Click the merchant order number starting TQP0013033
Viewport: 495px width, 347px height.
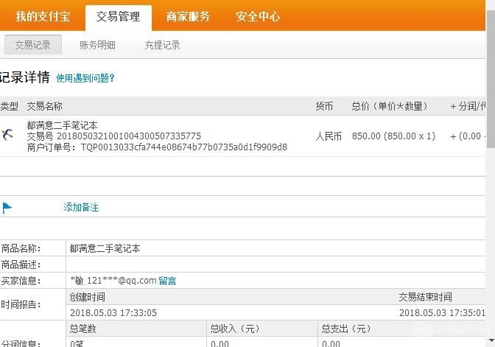pyautogui.click(x=184, y=147)
